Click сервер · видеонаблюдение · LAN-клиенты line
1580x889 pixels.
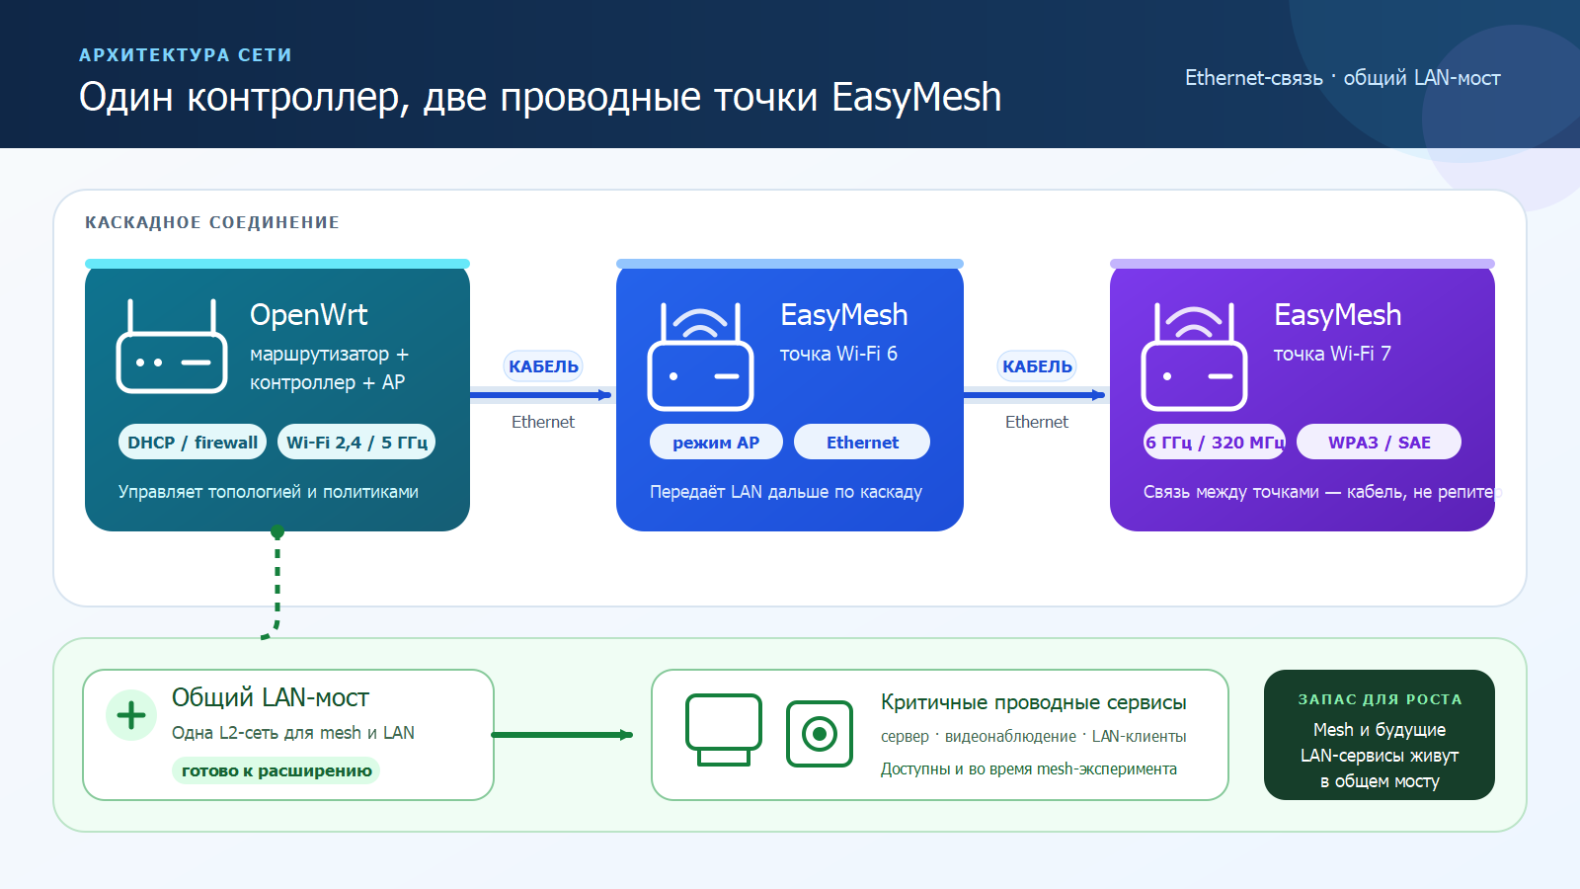[1034, 737]
